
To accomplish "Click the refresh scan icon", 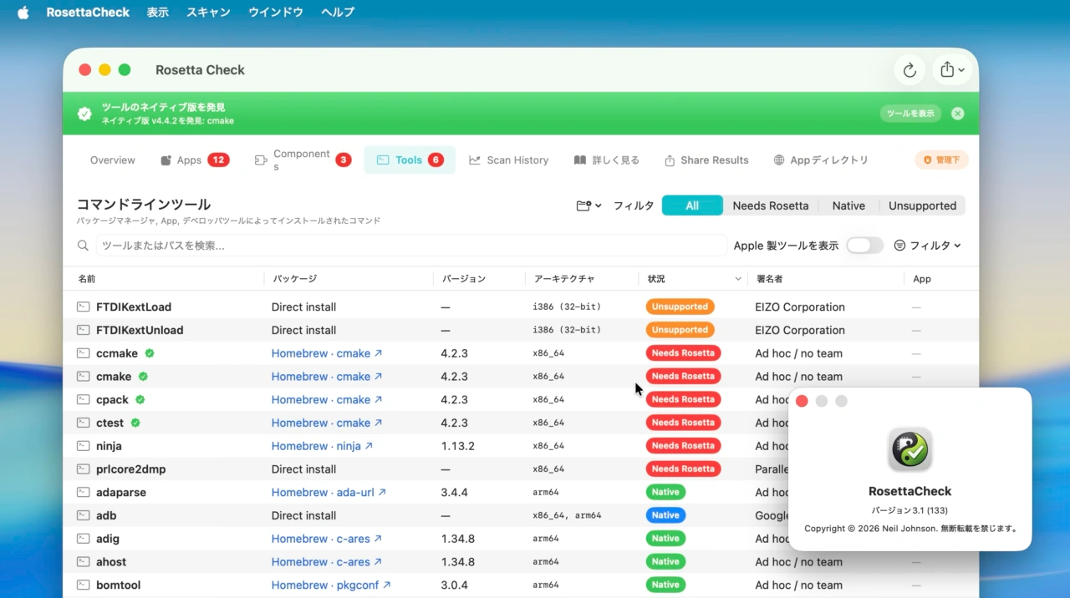I will 909,70.
